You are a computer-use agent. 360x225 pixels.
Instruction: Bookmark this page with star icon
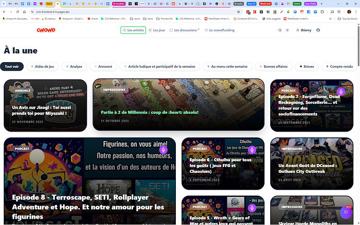pyautogui.click(x=238, y=11)
